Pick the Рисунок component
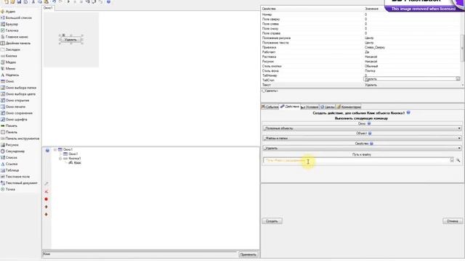 pyautogui.click(x=9, y=145)
